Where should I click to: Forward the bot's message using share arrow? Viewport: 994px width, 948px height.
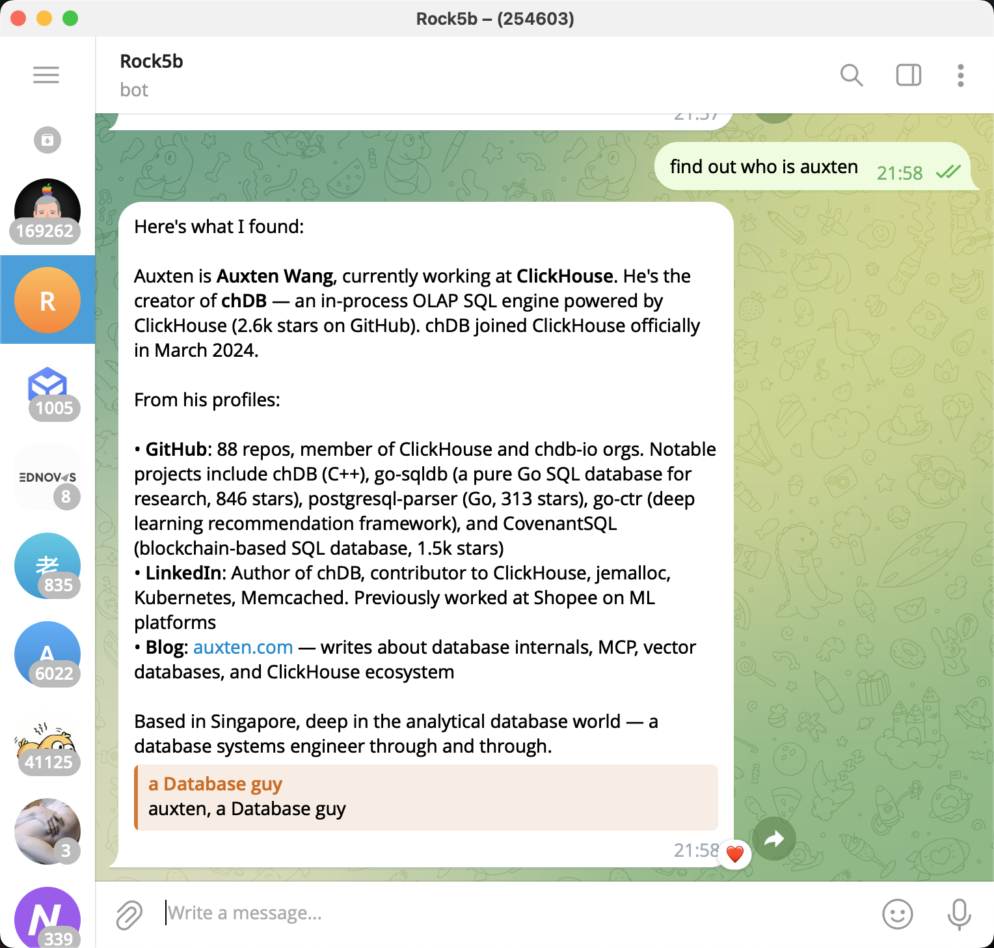click(x=773, y=839)
